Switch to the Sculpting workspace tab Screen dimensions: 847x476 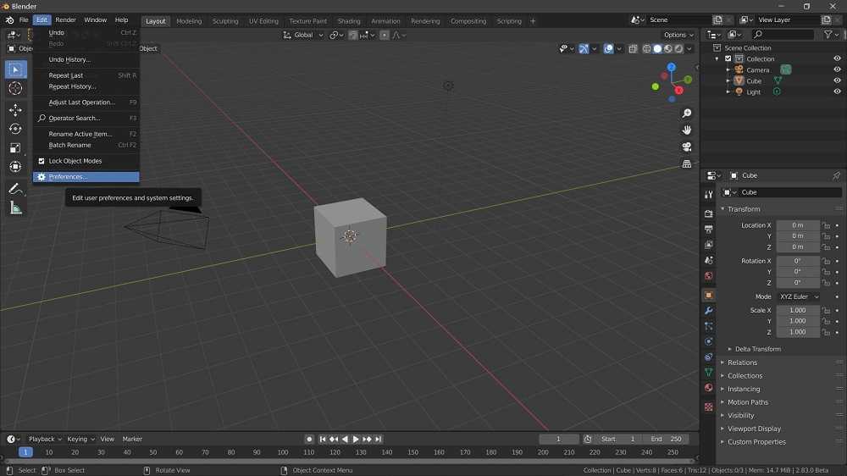tap(225, 21)
